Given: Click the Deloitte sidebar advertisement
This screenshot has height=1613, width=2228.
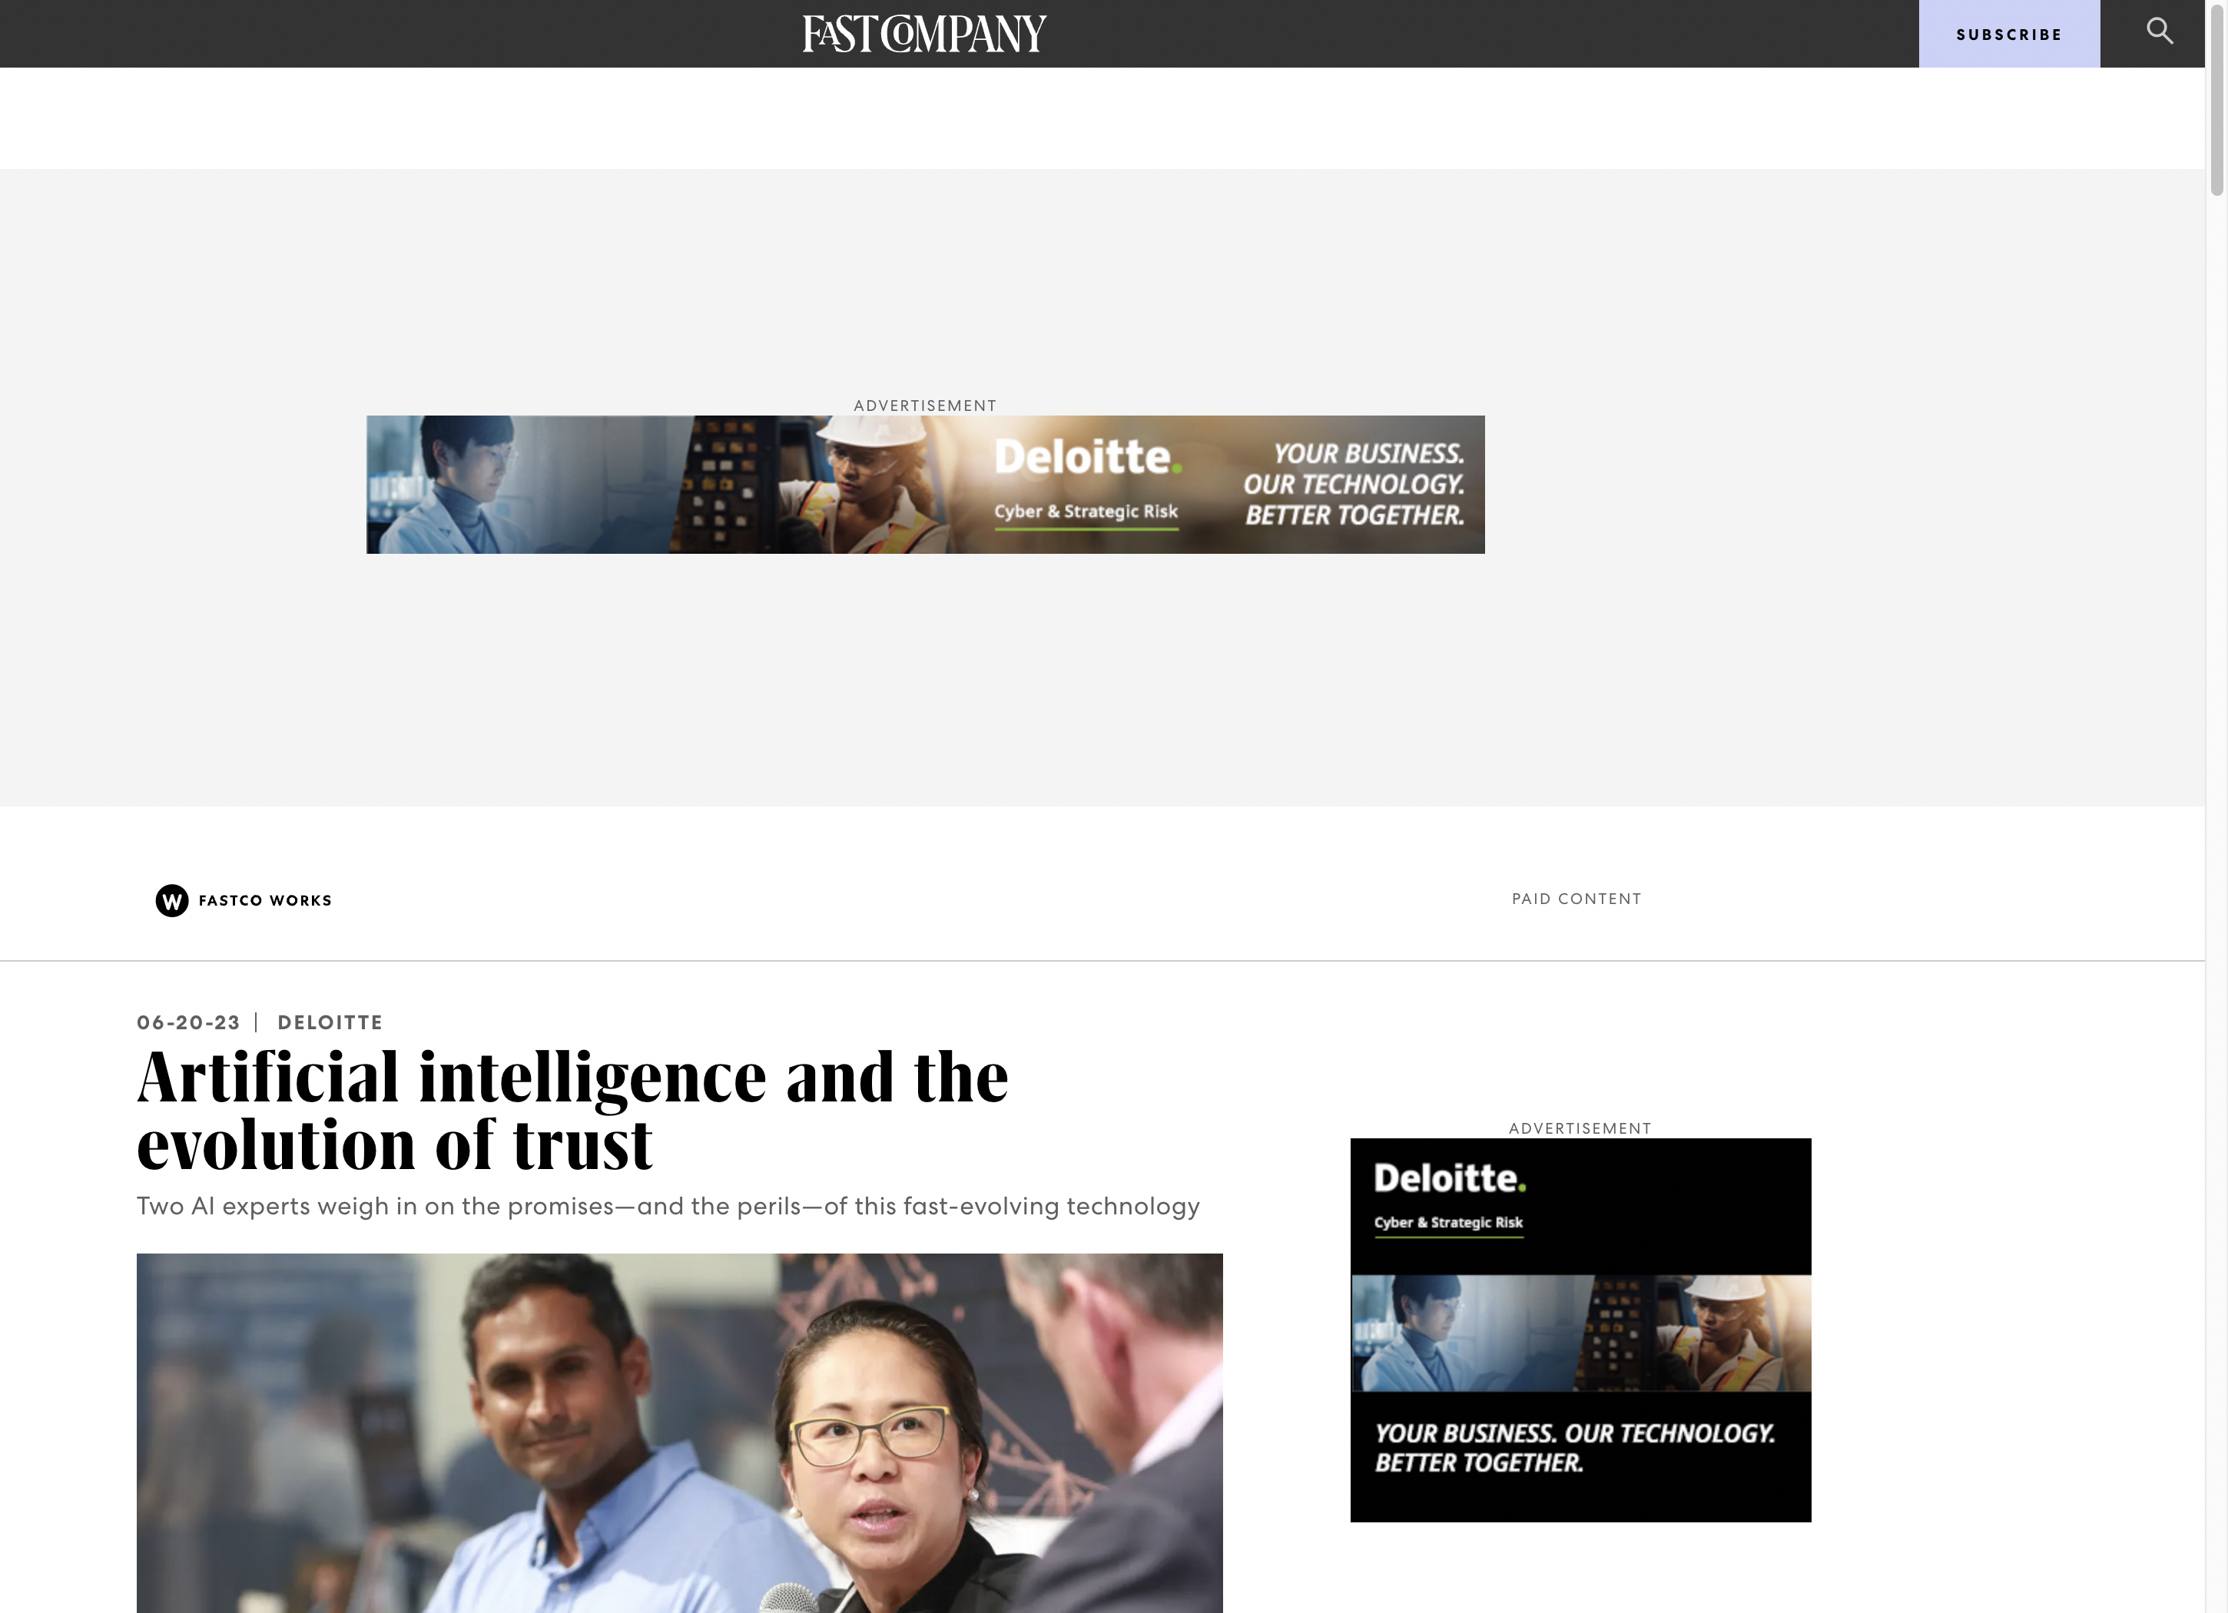Looking at the screenshot, I should [1580, 1330].
